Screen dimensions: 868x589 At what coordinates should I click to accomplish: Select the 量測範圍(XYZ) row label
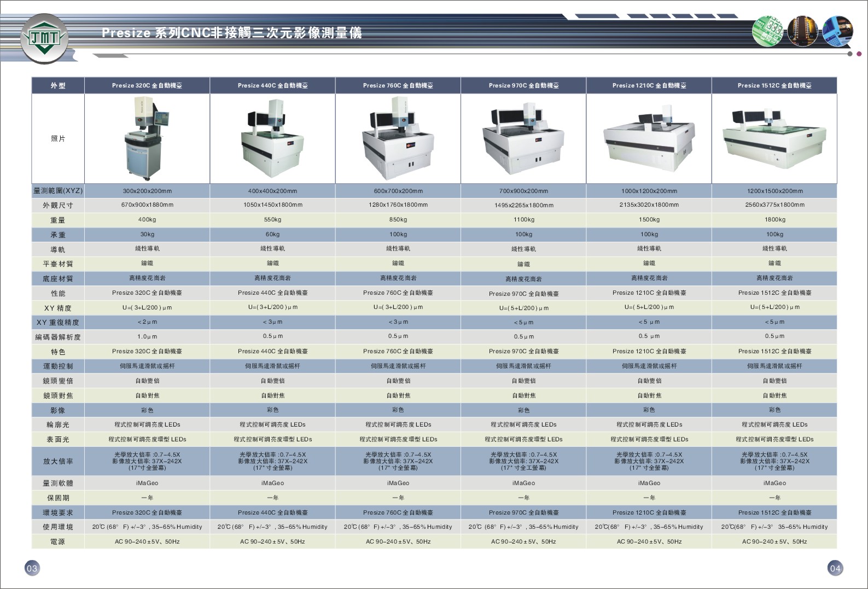(58, 191)
